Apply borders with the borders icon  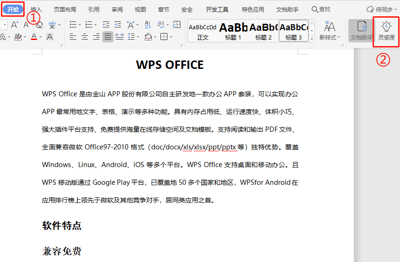[x=164, y=36]
